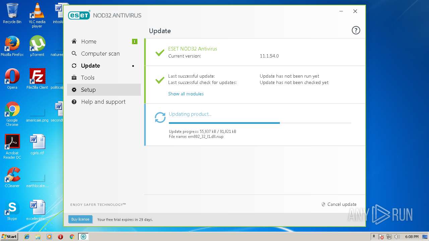Click the version number 11.1.54.0
Viewport: 429px width, 241px height.
pos(269,56)
